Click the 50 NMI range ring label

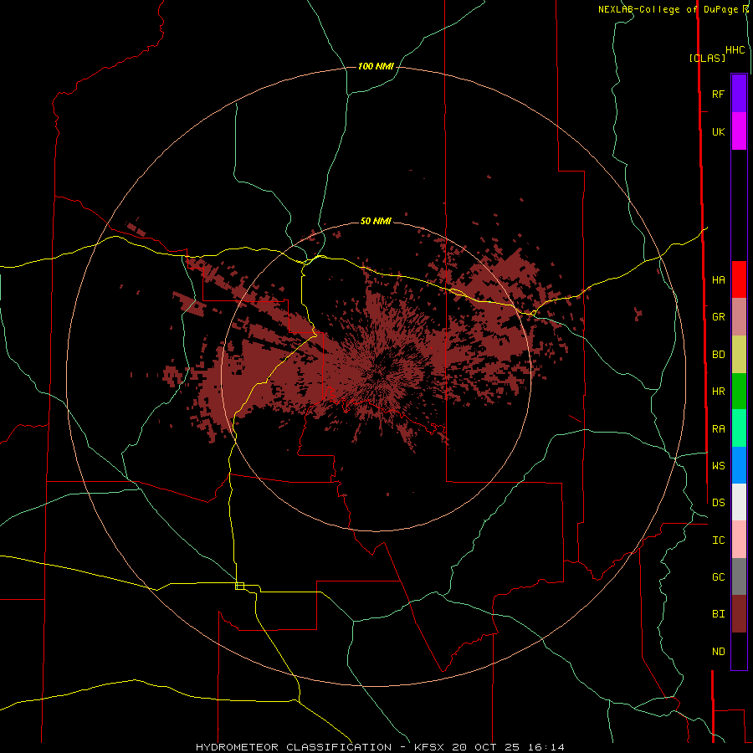[x=376, y=221]
